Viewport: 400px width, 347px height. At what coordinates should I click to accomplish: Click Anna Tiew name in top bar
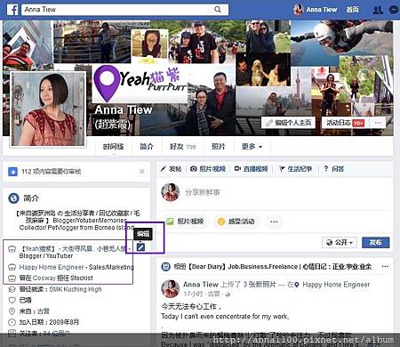(x=322, y=10)
